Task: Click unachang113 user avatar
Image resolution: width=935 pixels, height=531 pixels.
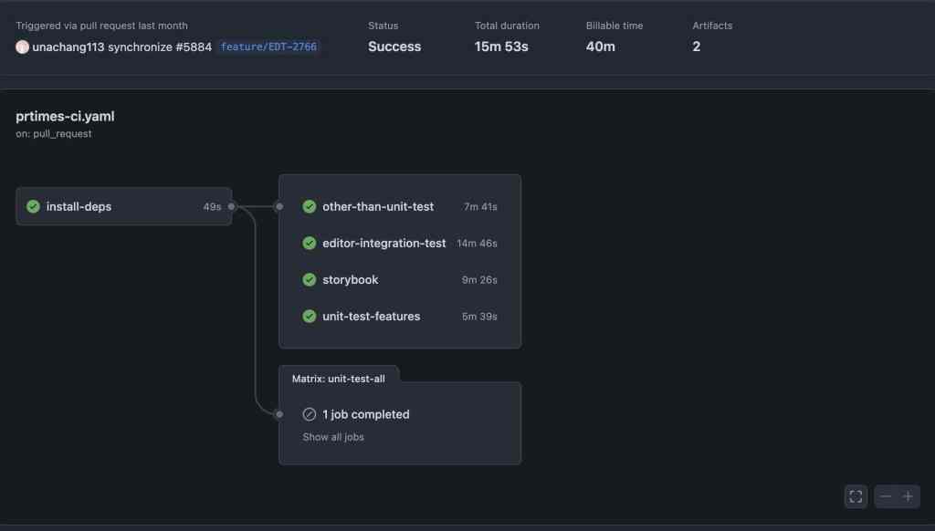Action: click(23, 47)
